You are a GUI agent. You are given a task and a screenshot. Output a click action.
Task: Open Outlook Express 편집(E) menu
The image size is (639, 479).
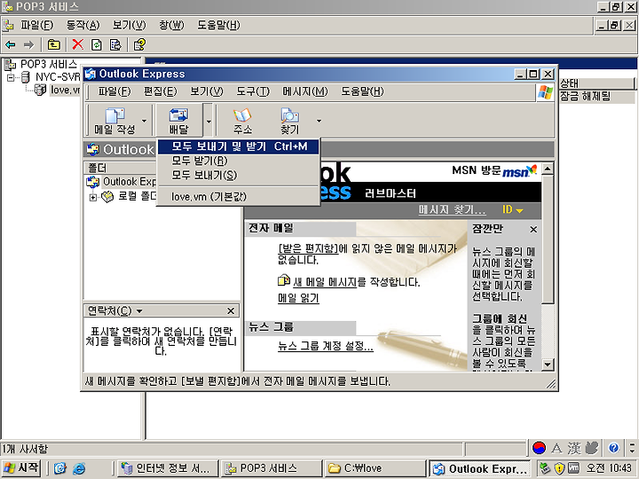tap(160, 91)
